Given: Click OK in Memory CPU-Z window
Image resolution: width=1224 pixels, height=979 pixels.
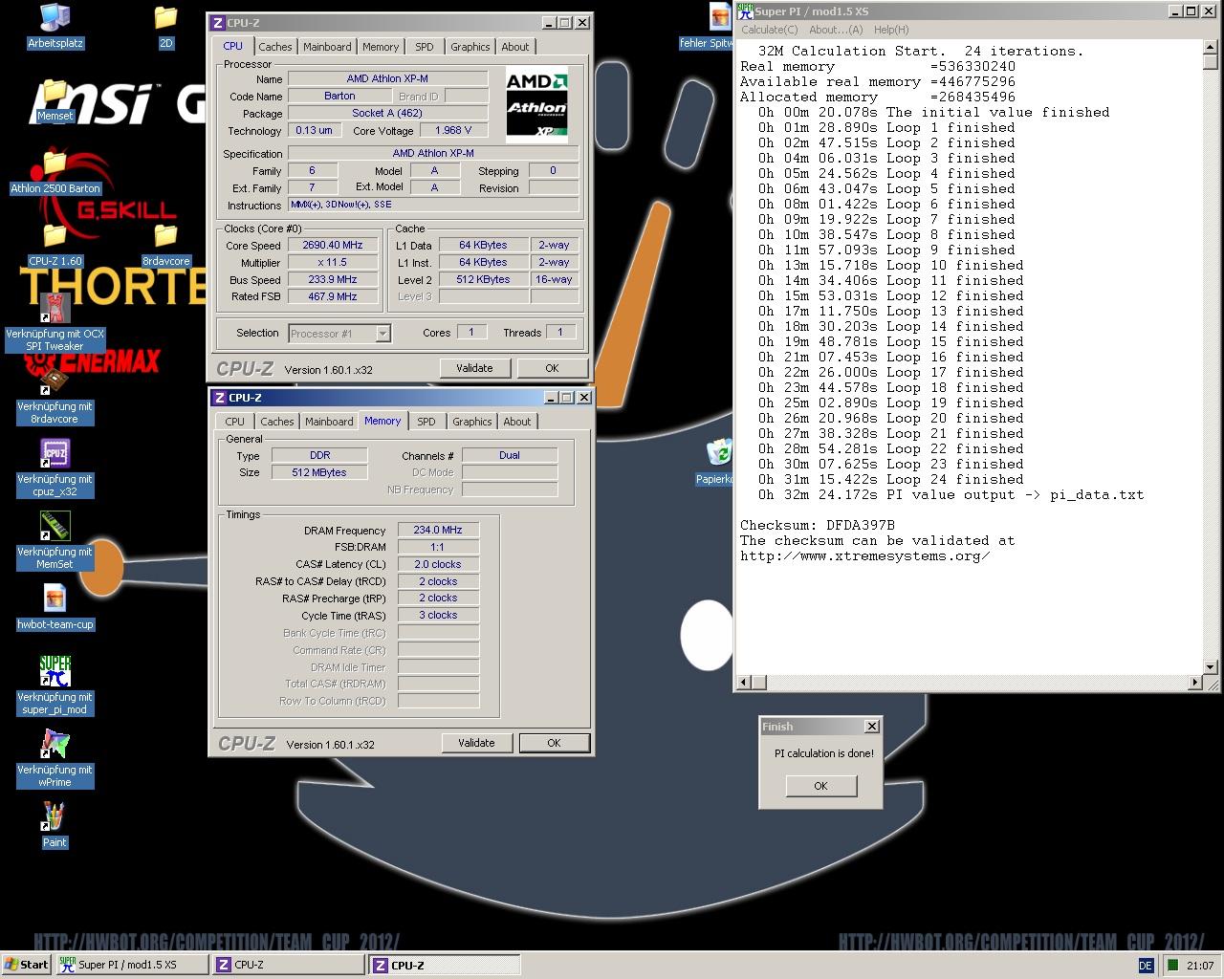Looking at the screenshot, I should click(x=554, y=743).
